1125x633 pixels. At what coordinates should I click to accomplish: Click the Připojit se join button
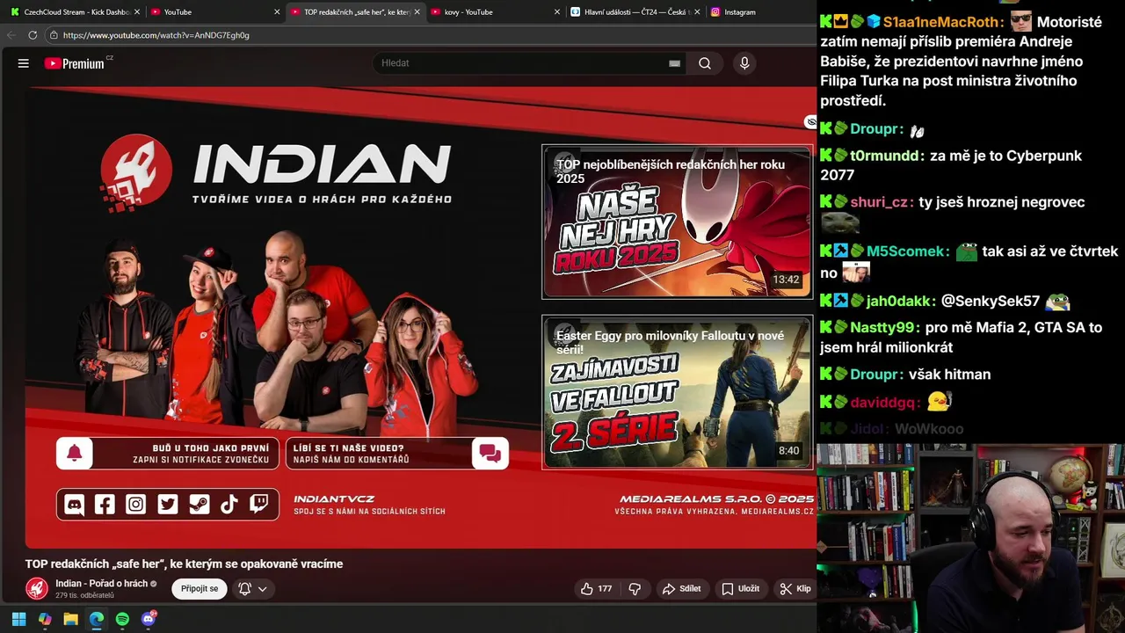200,588
